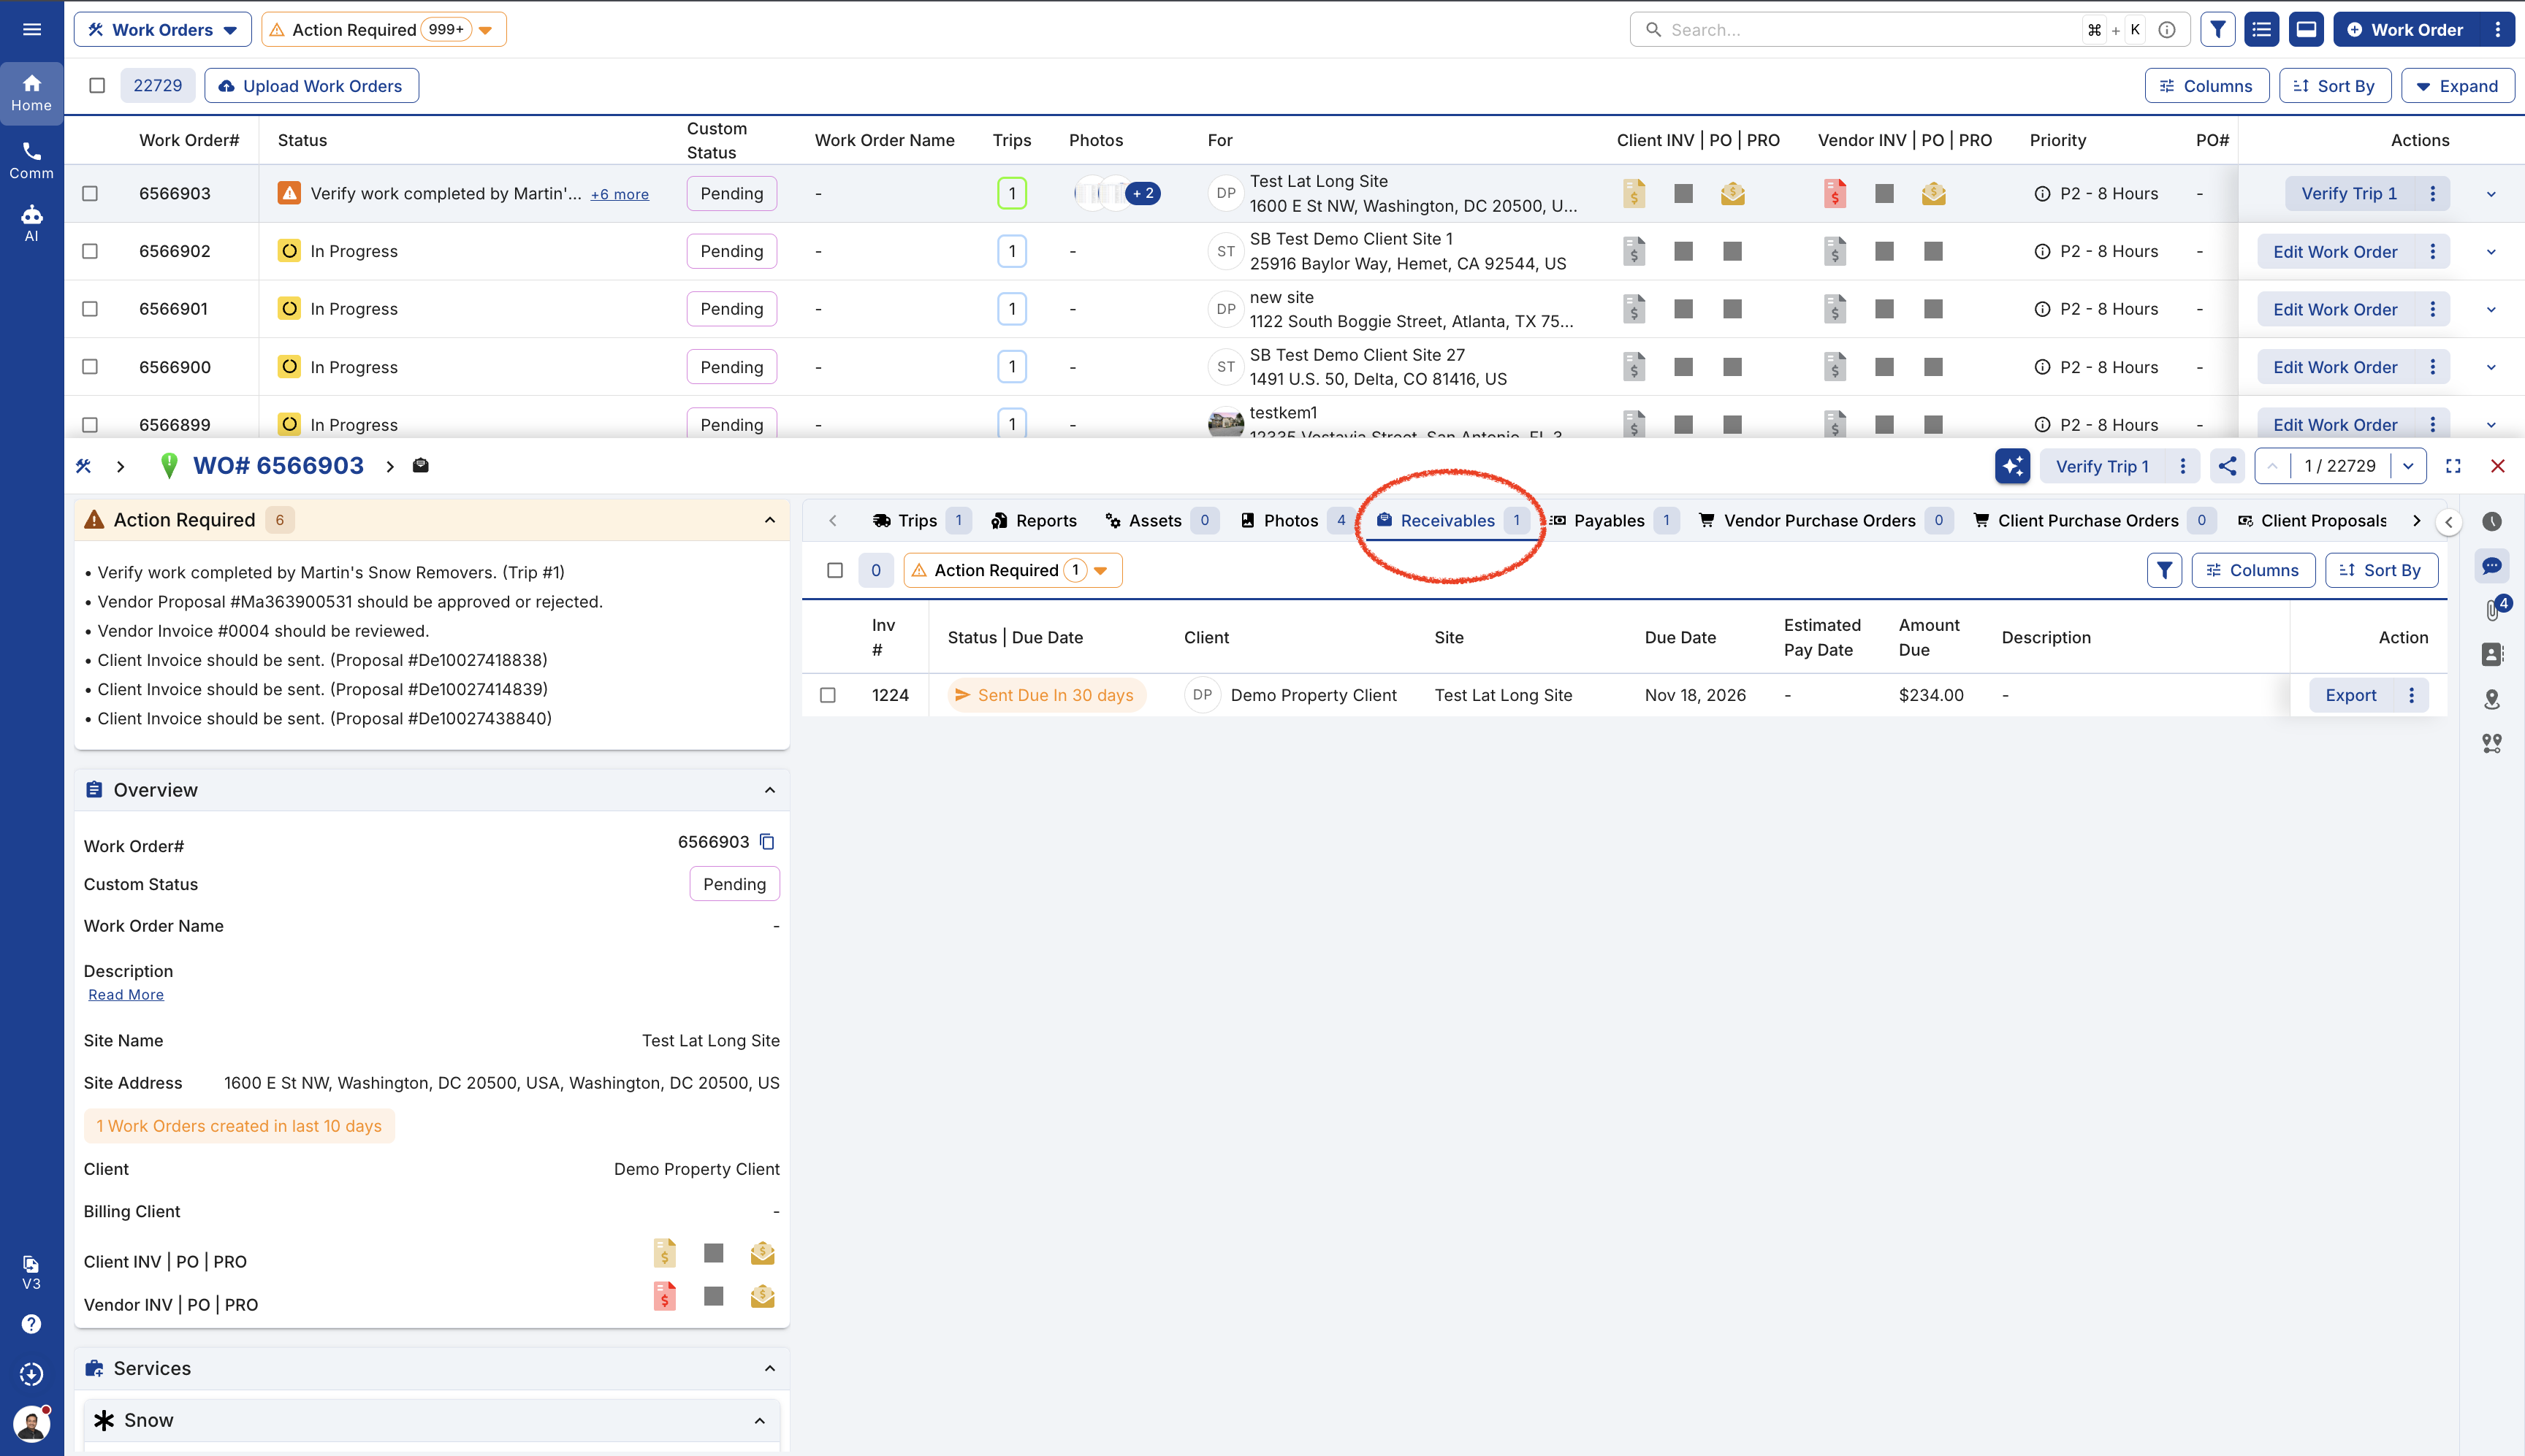The width and height of the screenshot is (2525, 1456).
Task: Switch to list view icon in top bar
Action: pyautogui.click(x=2261, y=30)
